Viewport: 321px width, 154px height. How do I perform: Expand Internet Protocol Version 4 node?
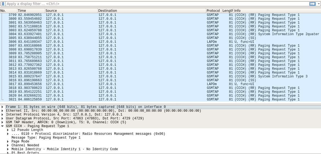click(2, 115)
